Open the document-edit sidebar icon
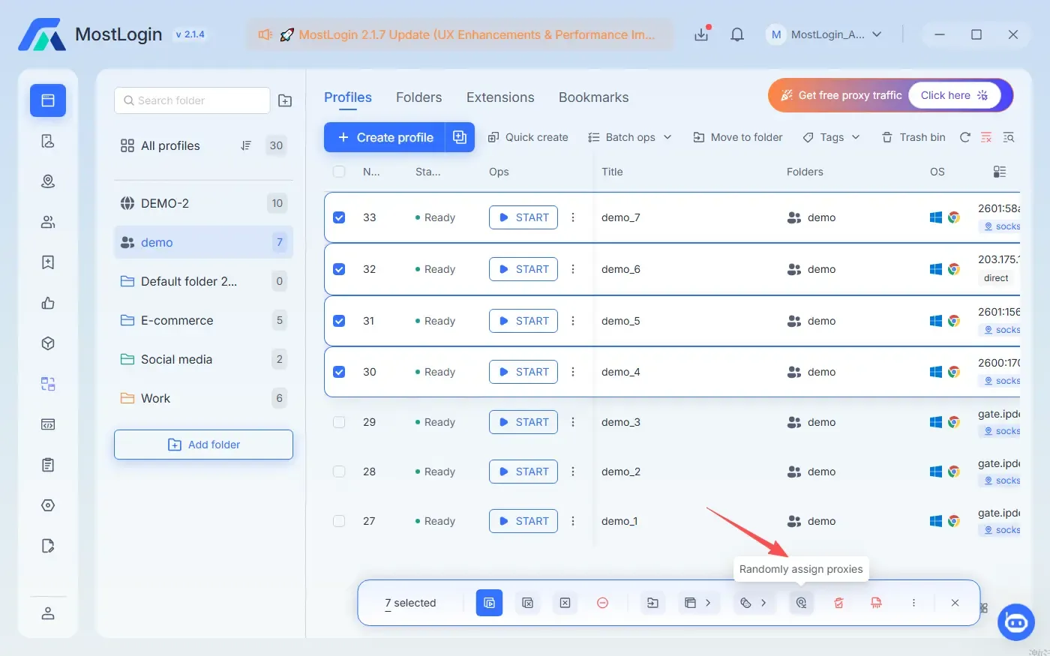This screenshot has height=656, width=1050. pos(48,546)
